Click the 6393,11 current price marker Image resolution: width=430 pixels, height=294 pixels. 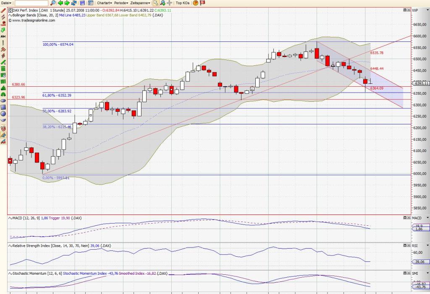click(421, 83)
